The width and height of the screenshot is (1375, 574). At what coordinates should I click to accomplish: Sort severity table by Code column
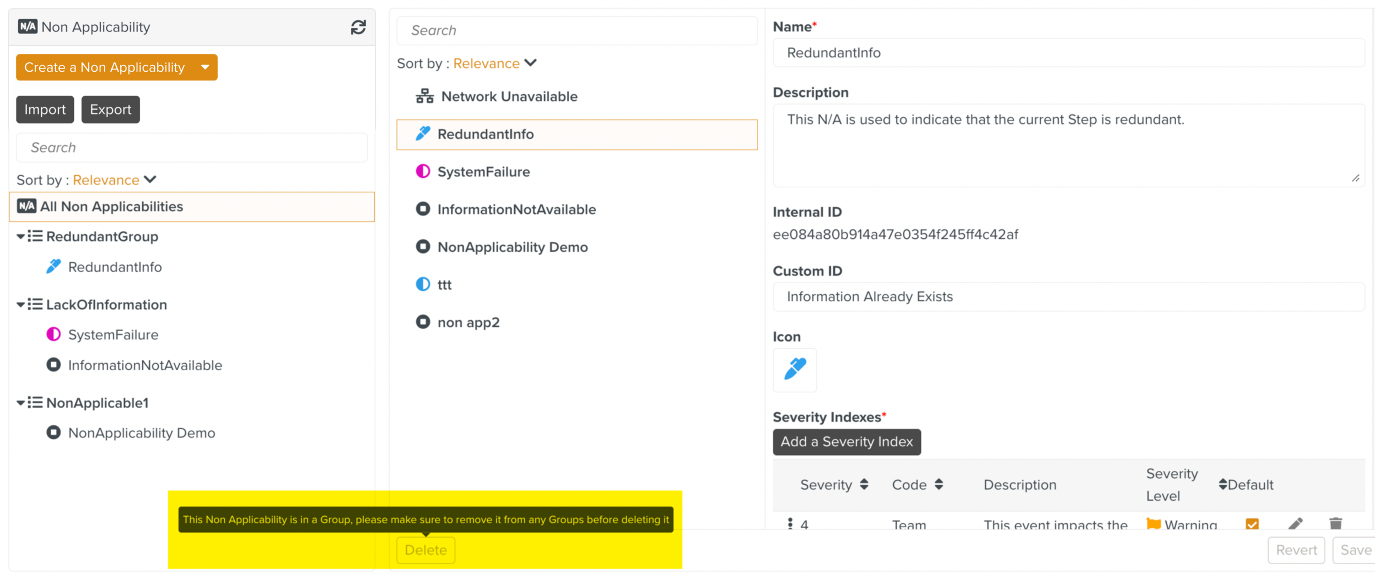[939, 484]
